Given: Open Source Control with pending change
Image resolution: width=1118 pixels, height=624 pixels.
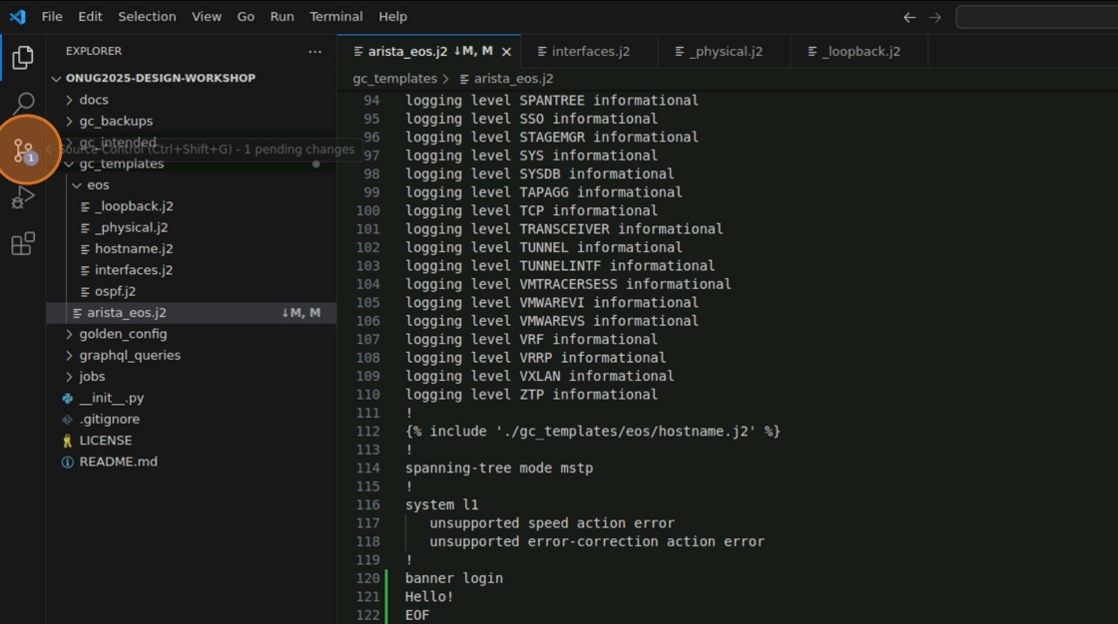Looking at the screenshot, I should 23,151.
